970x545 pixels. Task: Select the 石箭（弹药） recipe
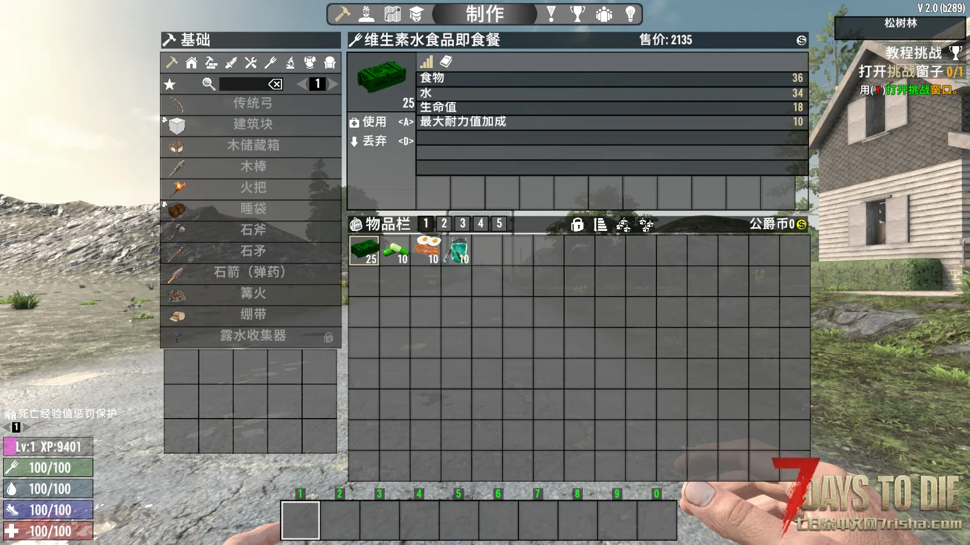click(x=250, y=272)
